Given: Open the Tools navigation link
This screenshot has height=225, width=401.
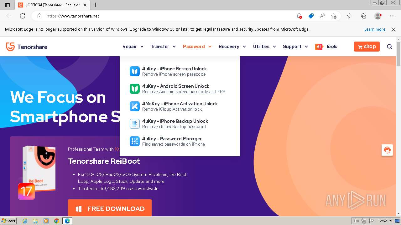Looking at the screenshot, I should (331, 47).
